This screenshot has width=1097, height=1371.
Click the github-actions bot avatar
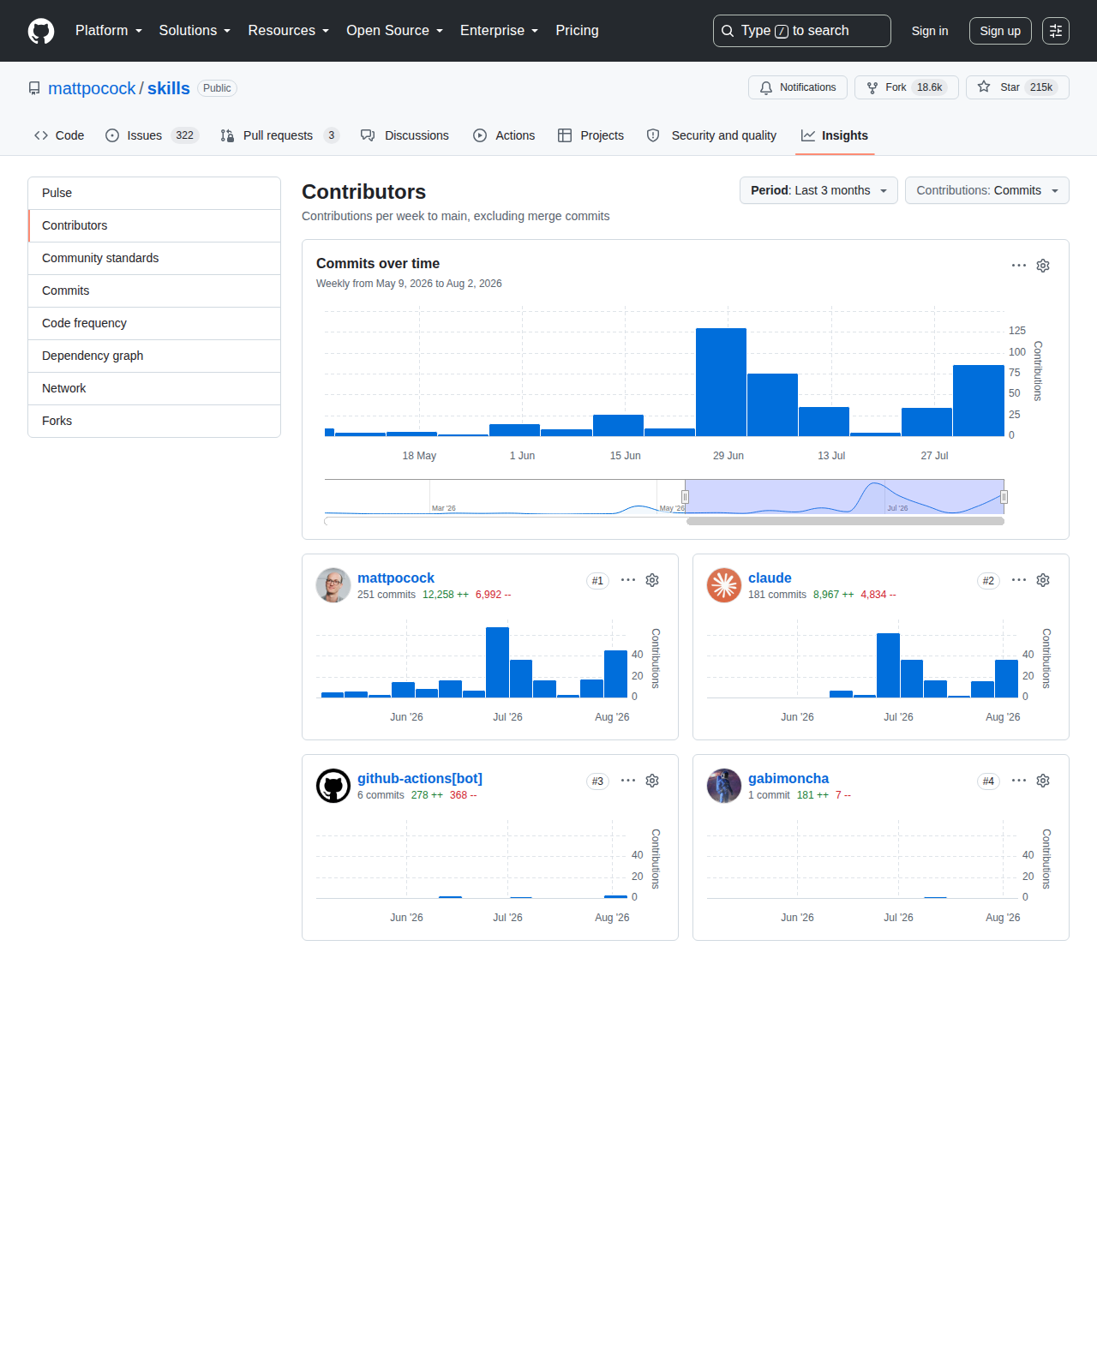(333, 786)
